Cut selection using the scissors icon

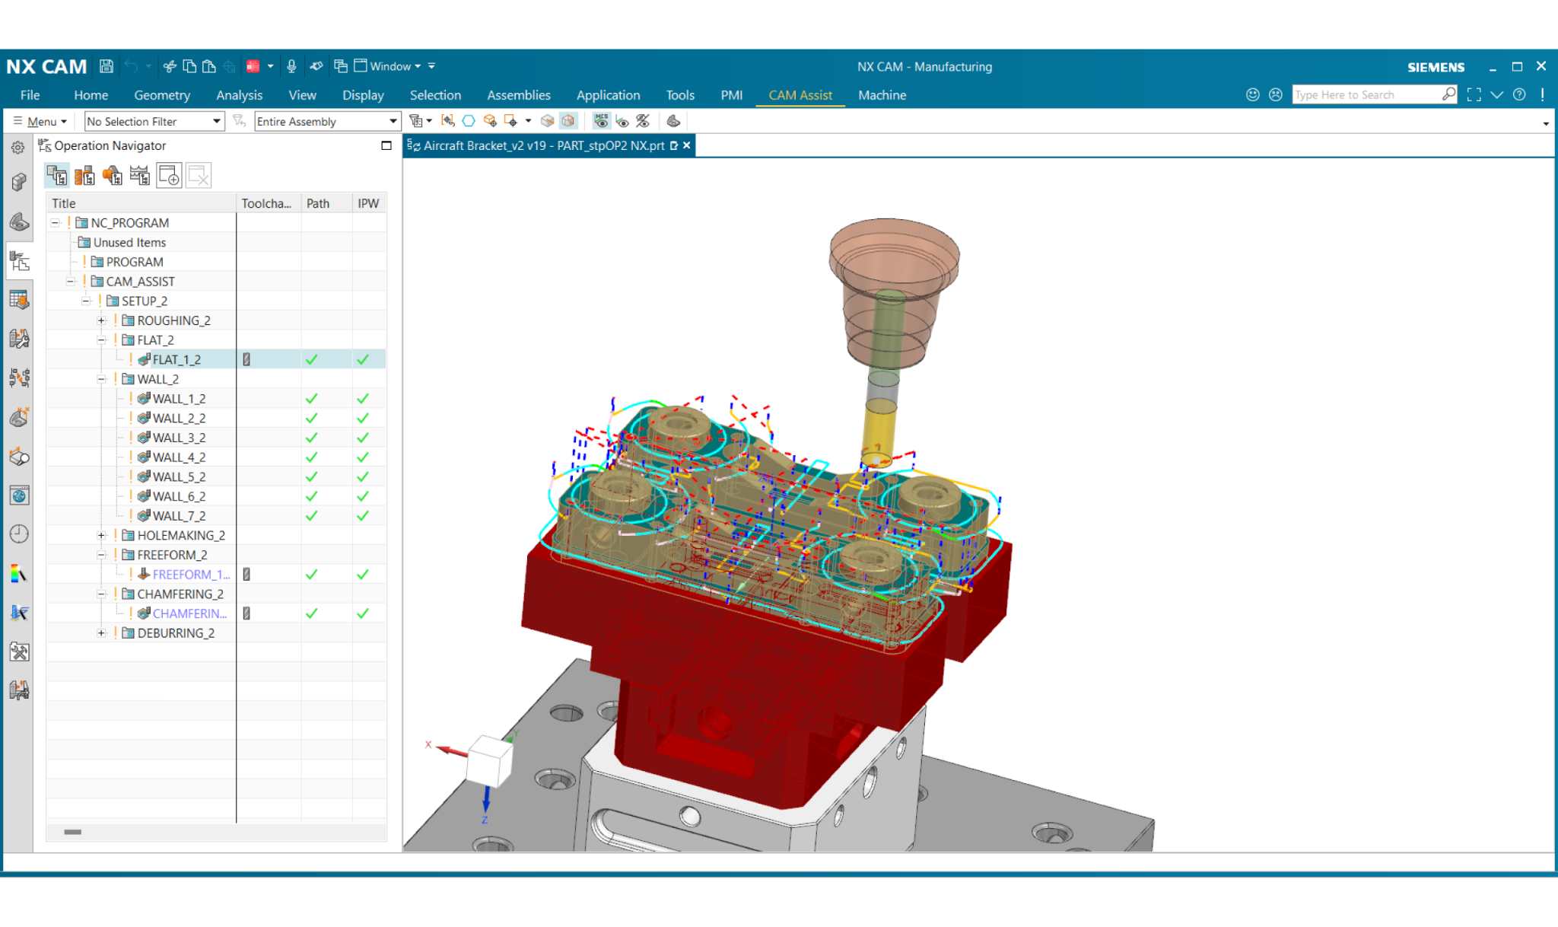tap(170, 66)
